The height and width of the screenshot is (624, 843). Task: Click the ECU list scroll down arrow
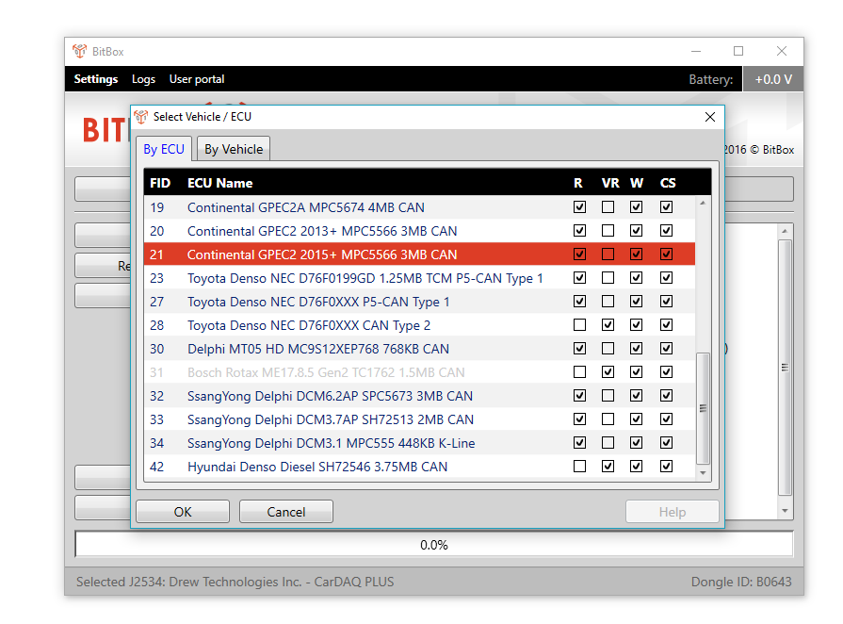tap(702, 470)
